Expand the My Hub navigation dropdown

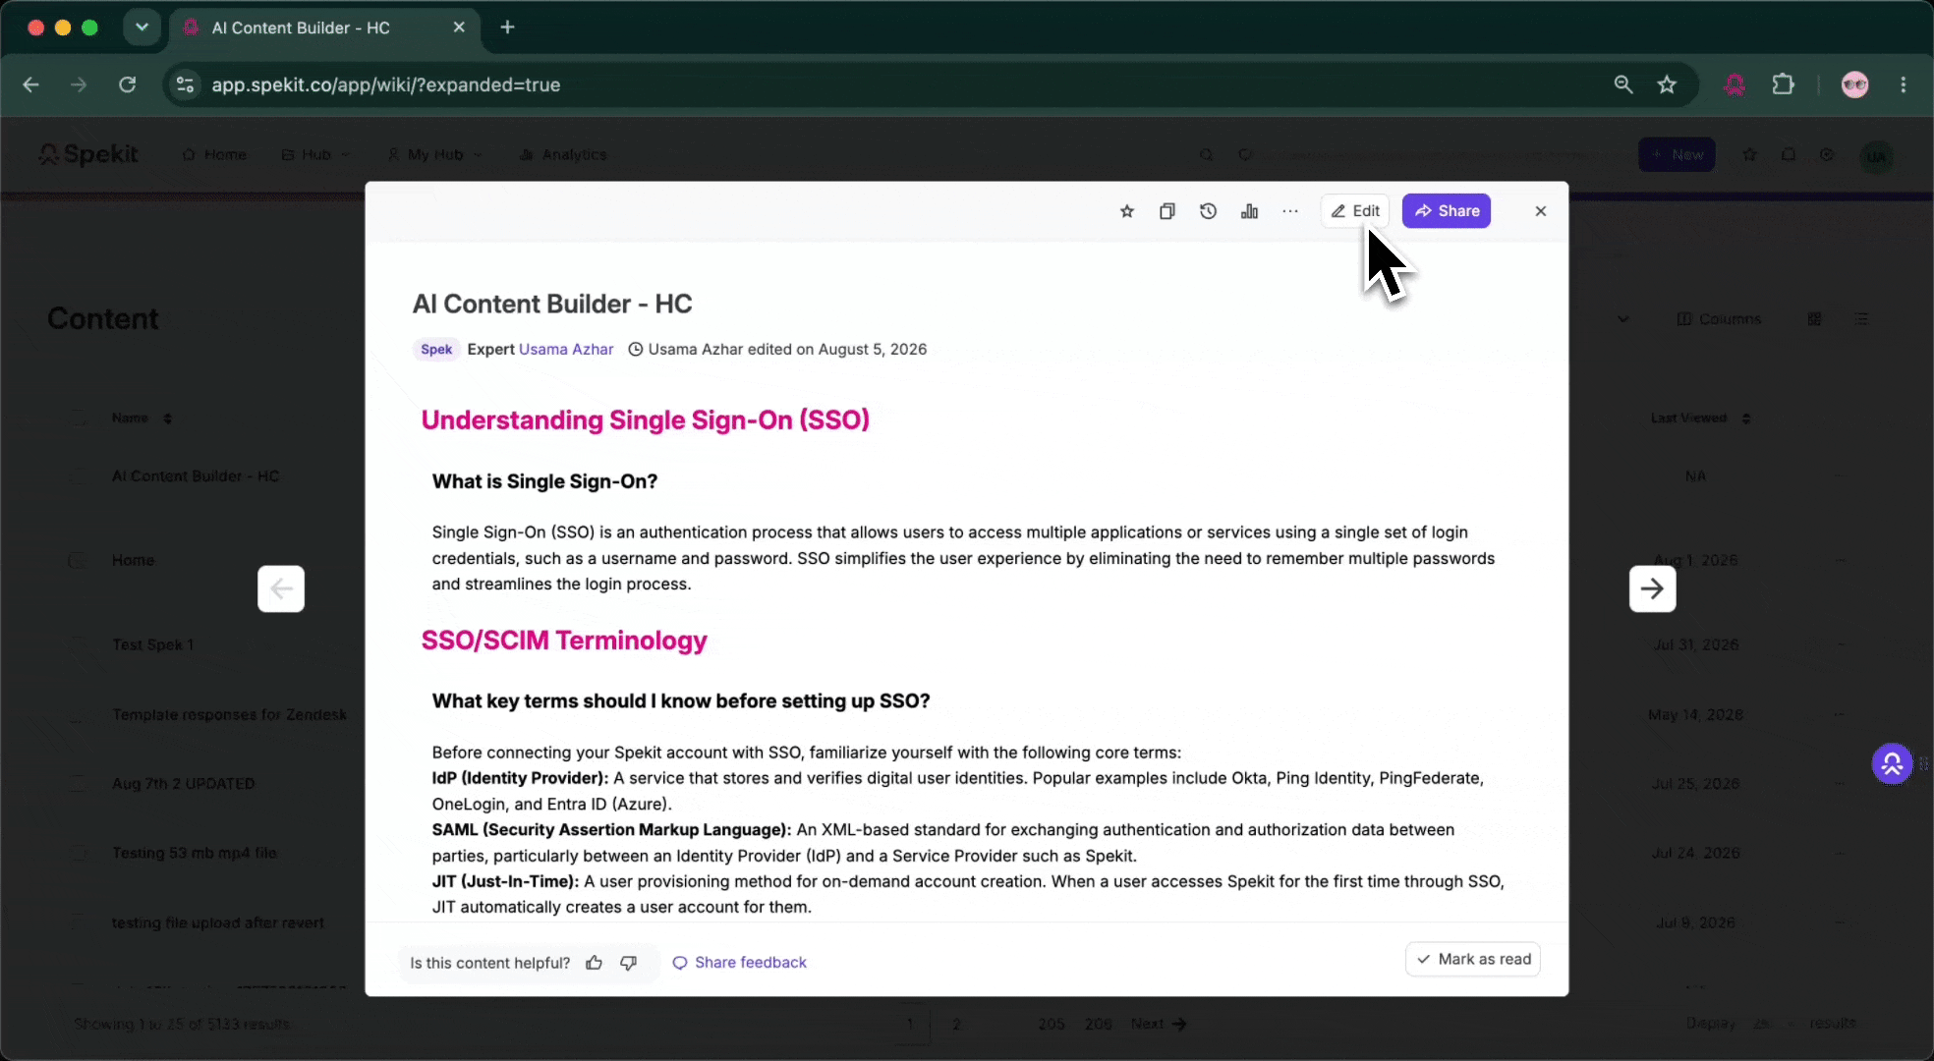(x=435, y=154)
